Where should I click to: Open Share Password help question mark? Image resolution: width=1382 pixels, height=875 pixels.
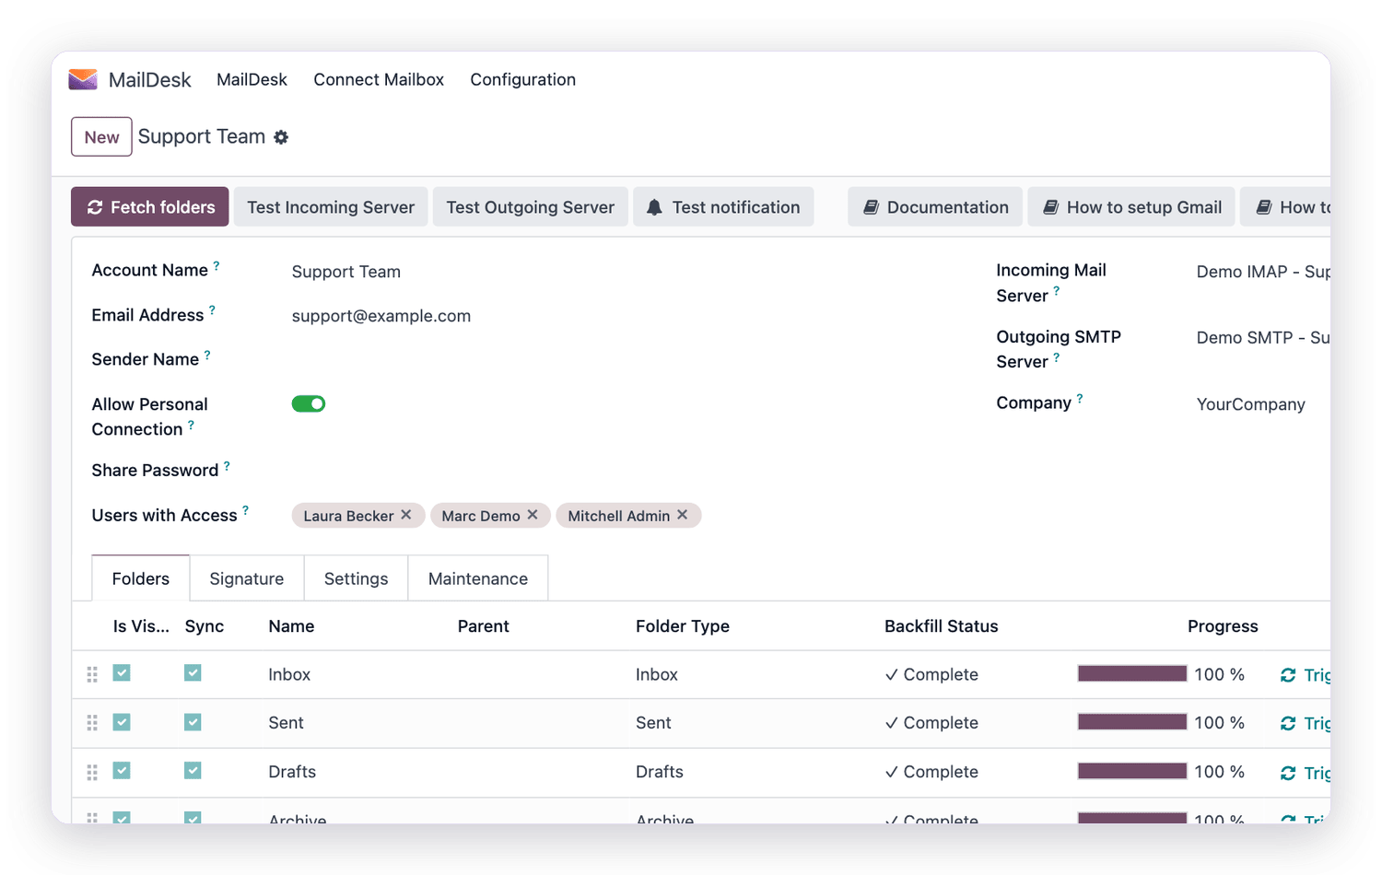(x=227, y=466)
